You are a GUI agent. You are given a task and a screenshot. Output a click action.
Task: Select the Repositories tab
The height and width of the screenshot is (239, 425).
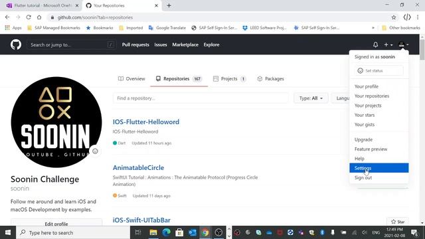point(179,79)
